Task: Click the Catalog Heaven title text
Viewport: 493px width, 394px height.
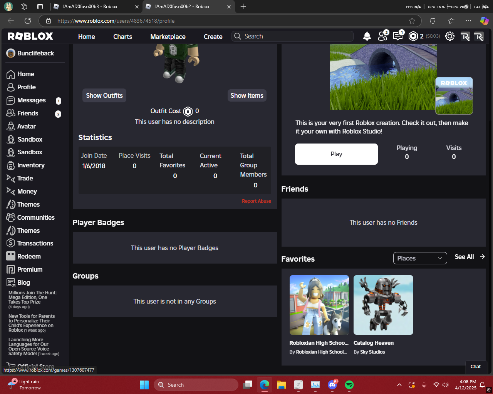Action: click(374, 343)
